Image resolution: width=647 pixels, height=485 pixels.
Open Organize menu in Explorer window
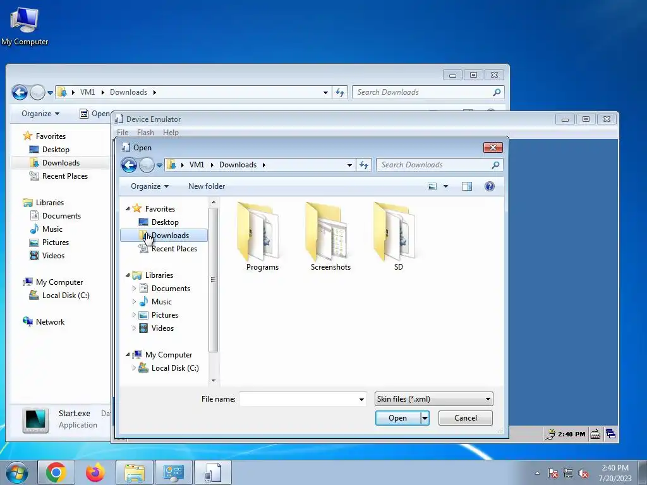point(40,114)
